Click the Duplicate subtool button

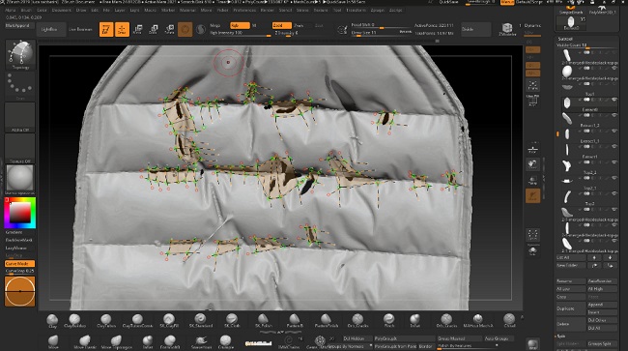(571, 308)
